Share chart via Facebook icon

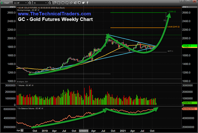(87, 3)
